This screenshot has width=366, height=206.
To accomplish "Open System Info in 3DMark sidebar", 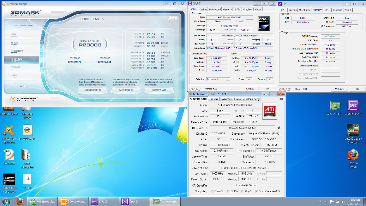I will click(17, 51).
